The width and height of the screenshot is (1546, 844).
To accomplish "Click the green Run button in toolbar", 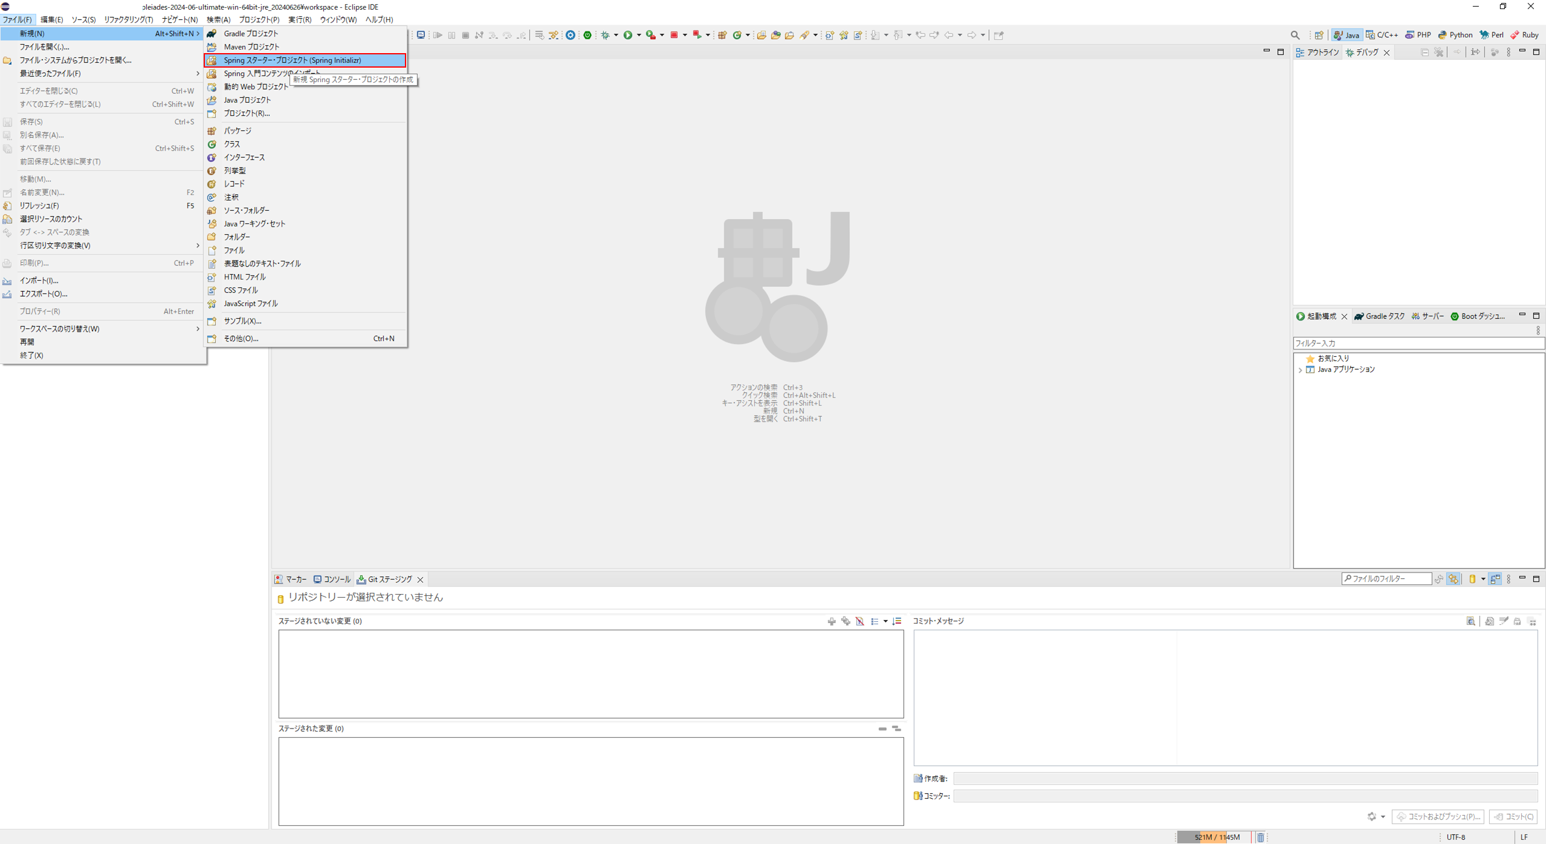I will pyautogui.click(x=628, y=35).
